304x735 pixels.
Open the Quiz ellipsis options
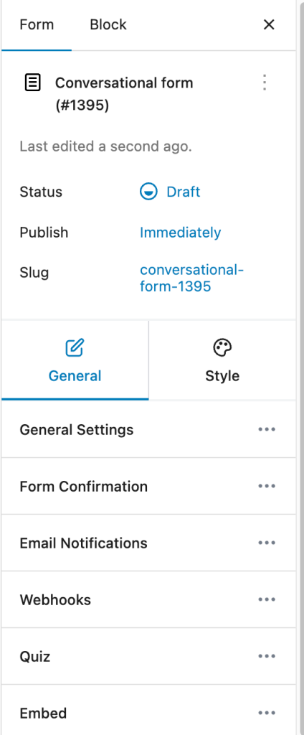pos(267,656)
